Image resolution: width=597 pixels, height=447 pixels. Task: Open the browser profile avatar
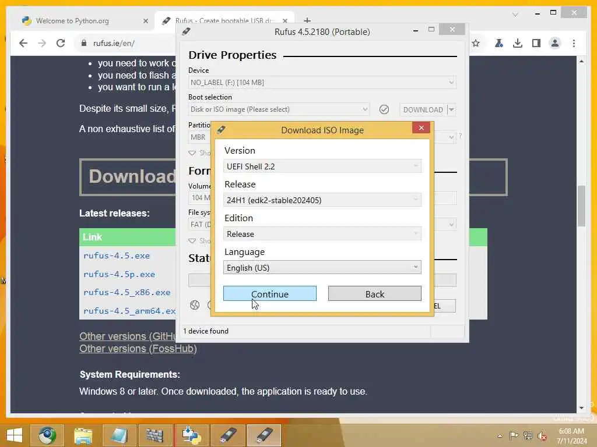(x=555, y=43)
